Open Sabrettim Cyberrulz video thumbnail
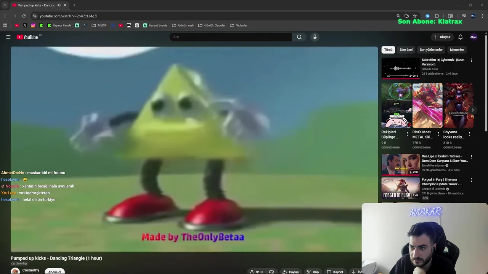Image resolution: width=488 pixels, height=274 pixels. pos(401,68)
